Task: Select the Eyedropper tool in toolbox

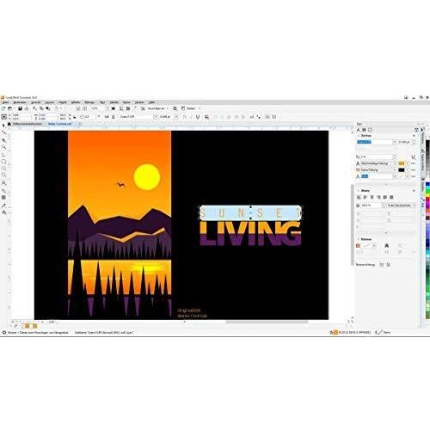Action: 3,206
